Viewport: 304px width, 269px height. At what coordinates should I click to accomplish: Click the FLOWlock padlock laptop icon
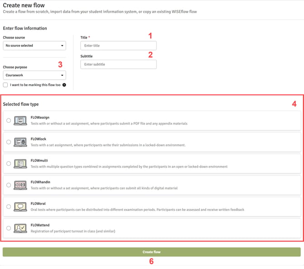coord(20,142)
